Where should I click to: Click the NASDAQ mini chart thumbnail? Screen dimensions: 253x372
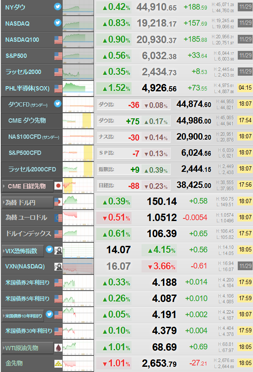point(78,24)
